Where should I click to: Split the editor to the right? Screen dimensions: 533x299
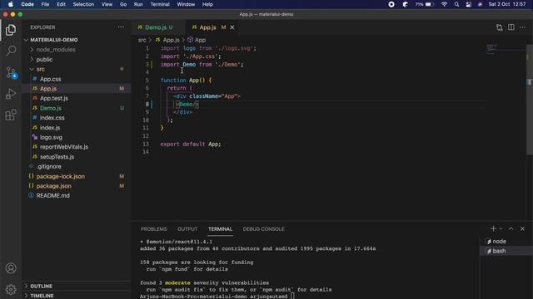(511, 27)
